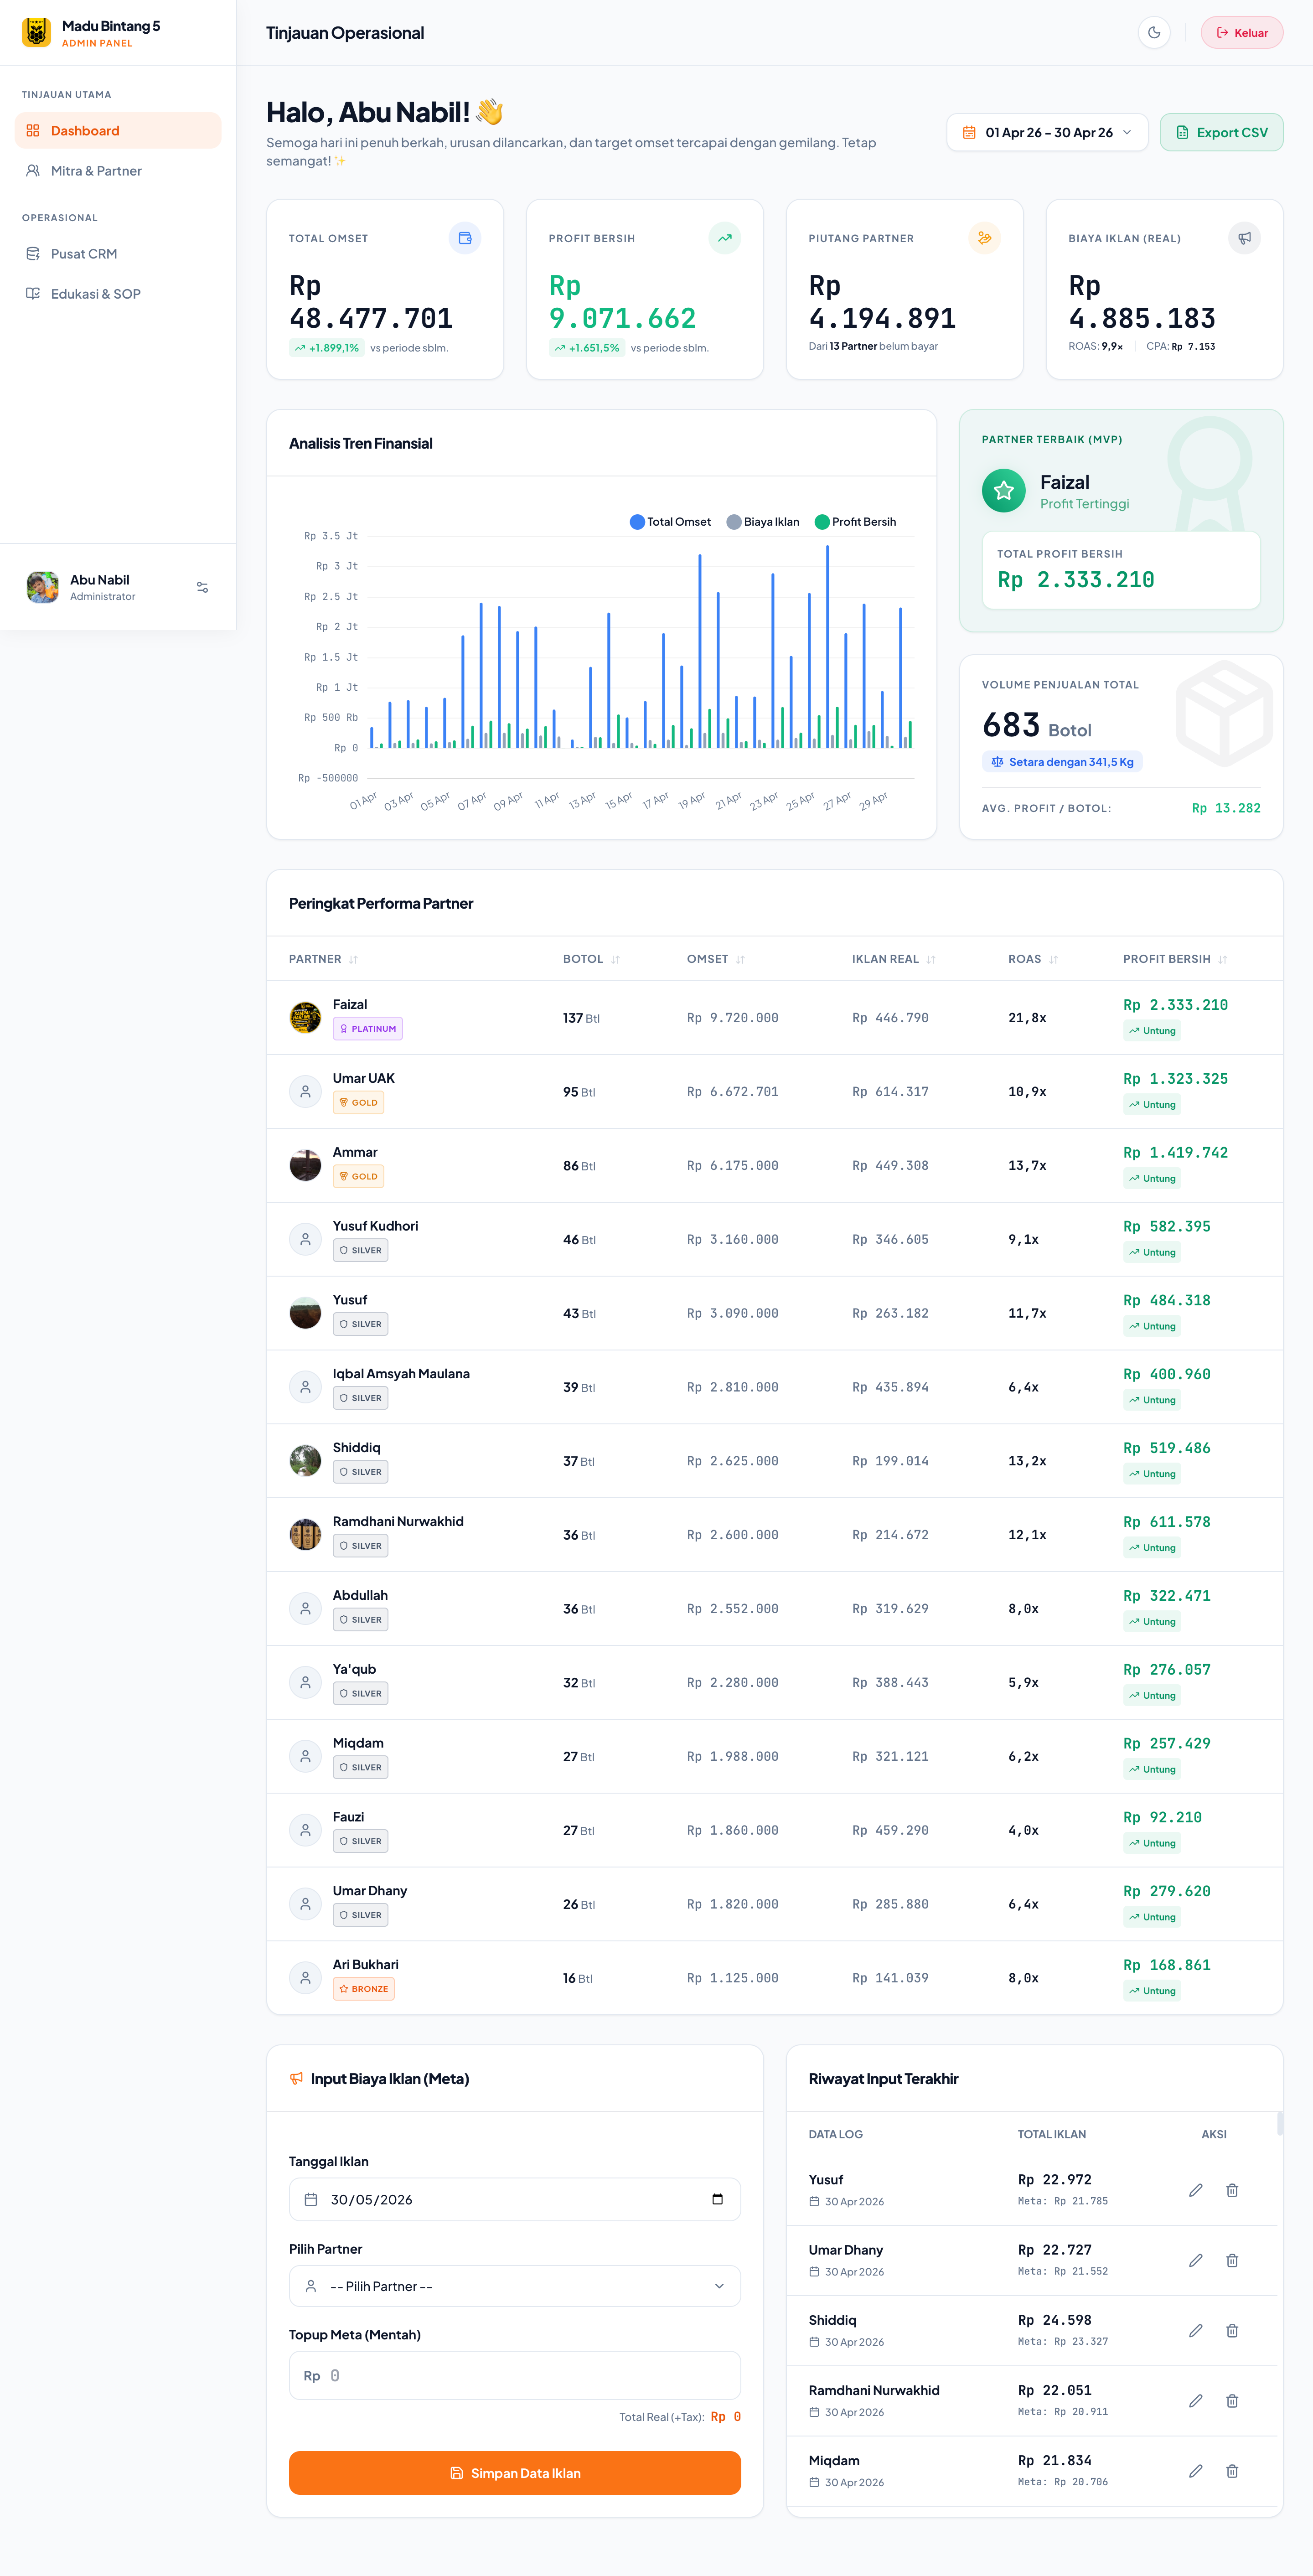Click the MVP star badge icon

pos(1004,490)
